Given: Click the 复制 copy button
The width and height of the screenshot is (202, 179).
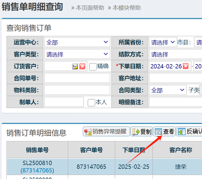Looking at the screenshot, I should tap(142, 131).
